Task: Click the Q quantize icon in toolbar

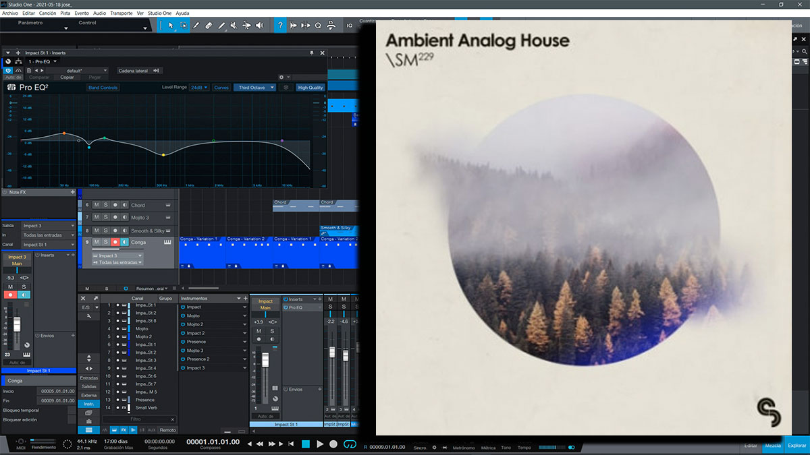Action: click(x=318, y=25)
